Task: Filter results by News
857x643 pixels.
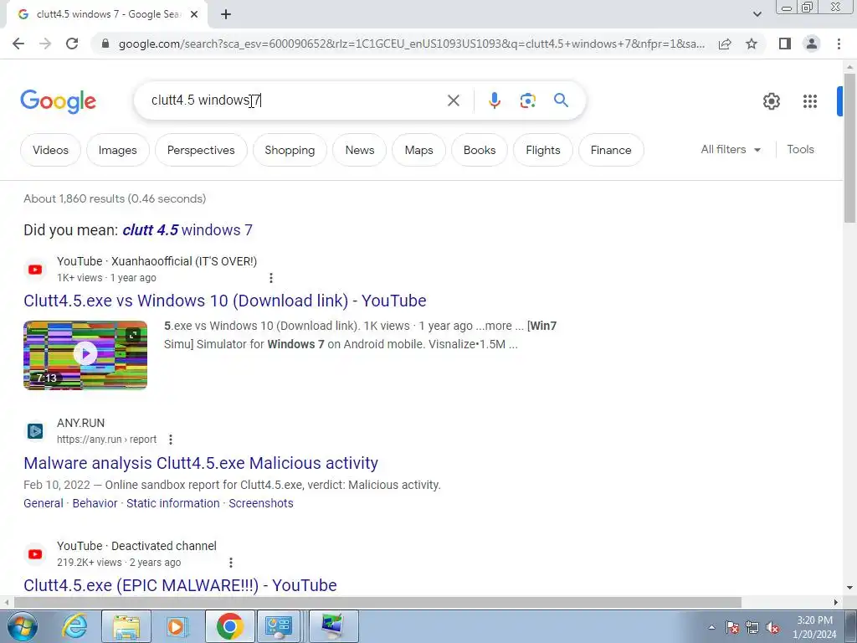Action: [x=360, y=150]
